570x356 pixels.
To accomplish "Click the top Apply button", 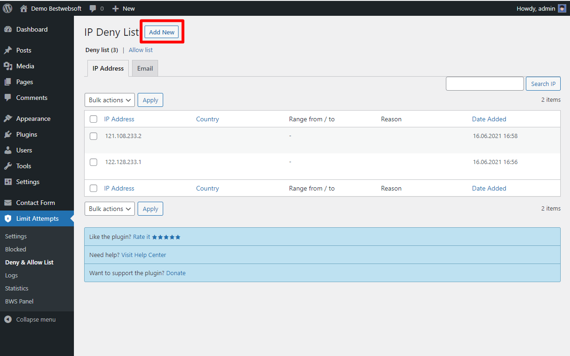I will (x=150, y=100).
